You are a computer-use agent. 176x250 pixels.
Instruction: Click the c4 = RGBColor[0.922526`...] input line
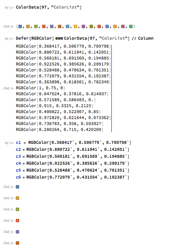(73, 163)
